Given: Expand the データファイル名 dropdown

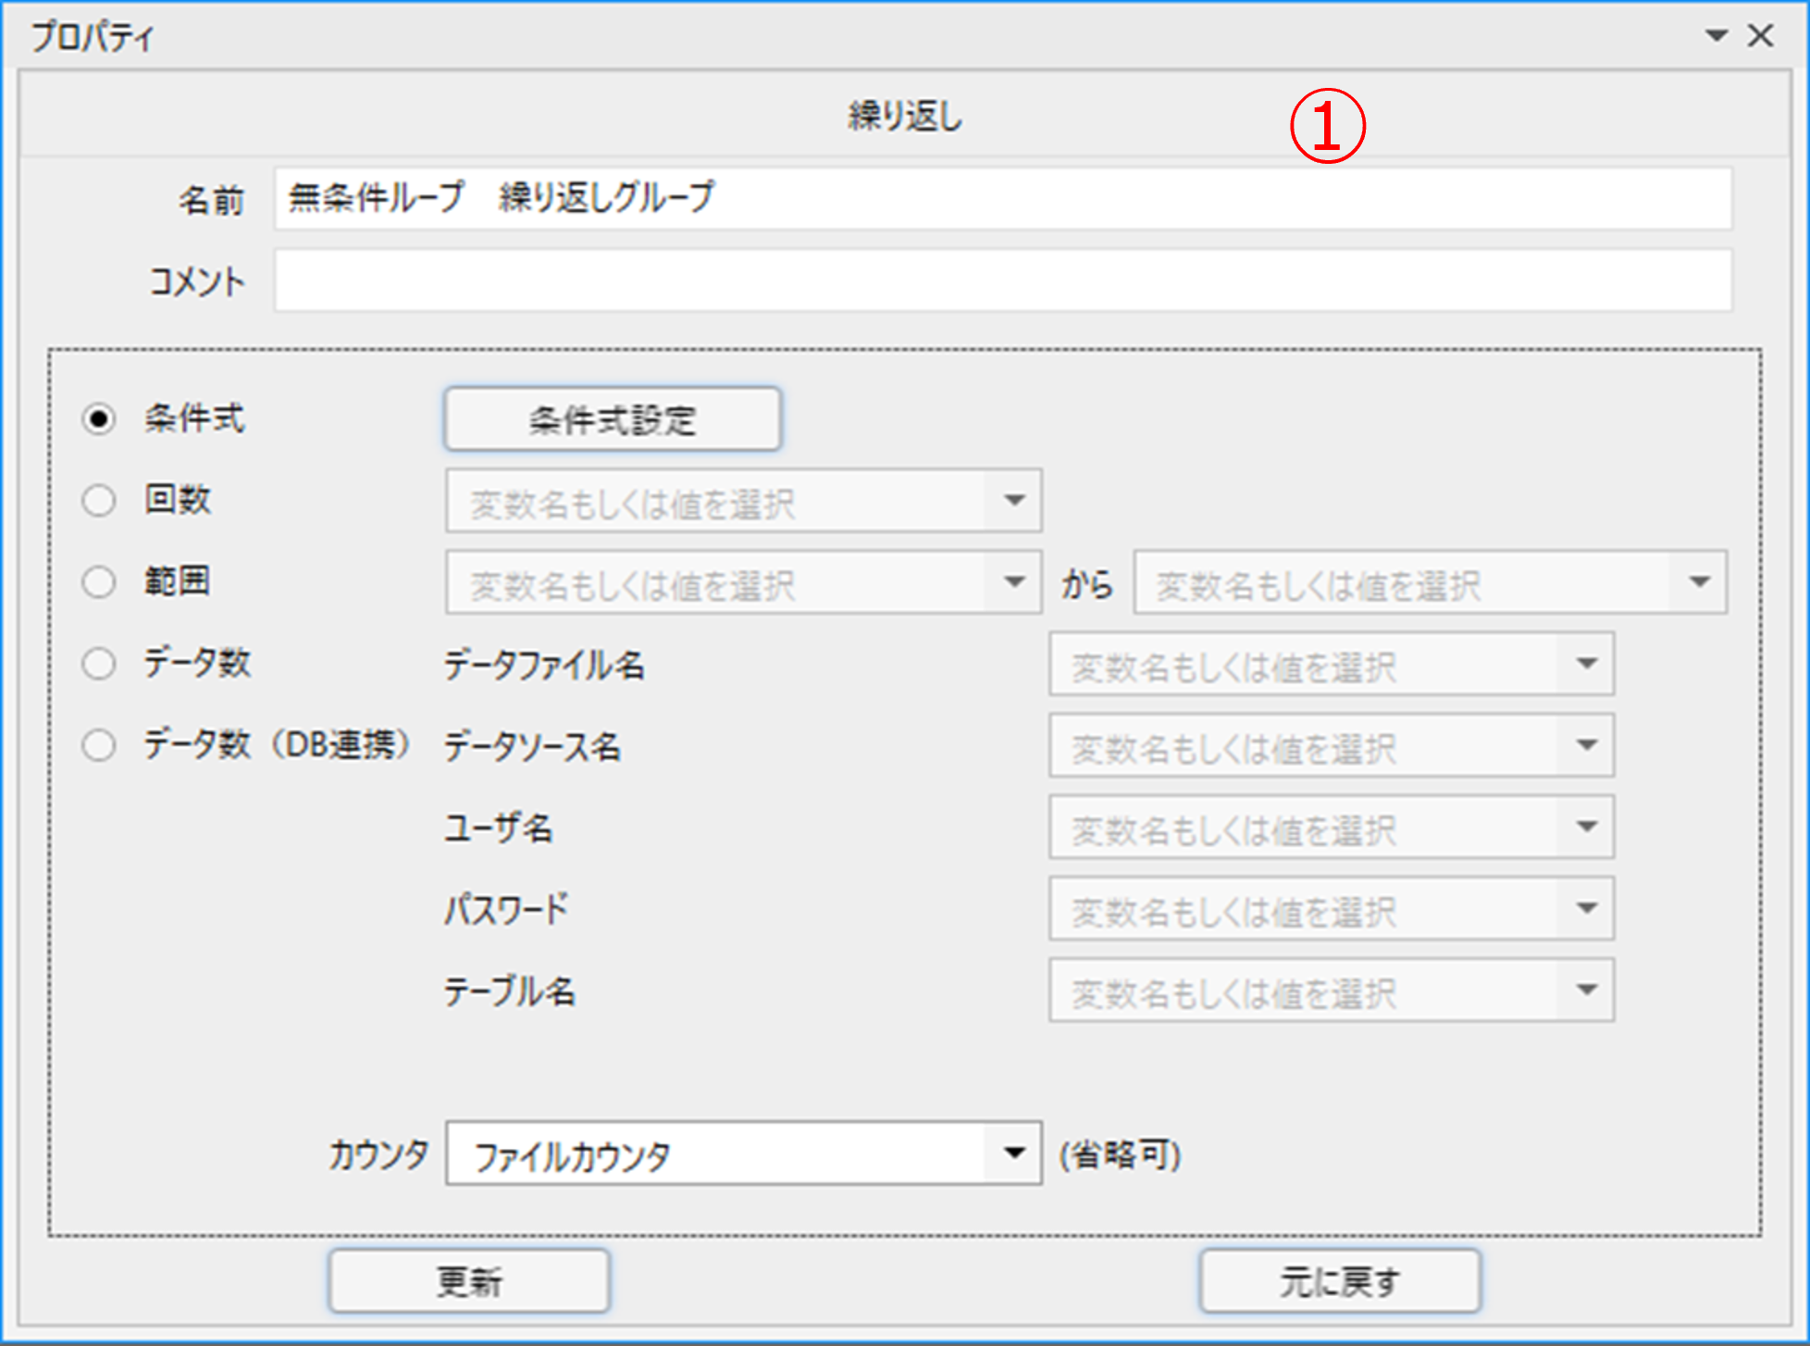Looking at the screenshot, I should point(1587,664).
